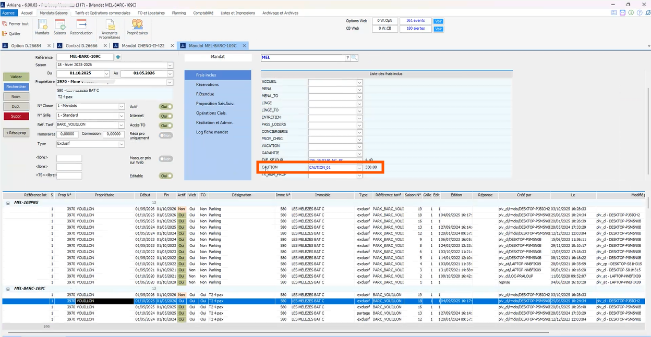Open the CAUTION fee dropdown
Image resolution: width=651 pixels, height=337 pixels.
359,168
